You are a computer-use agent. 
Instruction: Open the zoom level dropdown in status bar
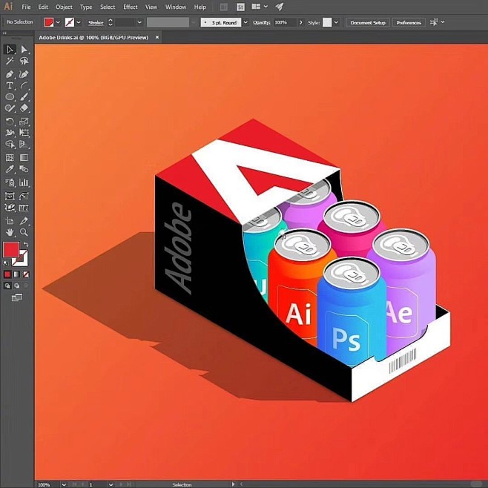tap(64, 484)
